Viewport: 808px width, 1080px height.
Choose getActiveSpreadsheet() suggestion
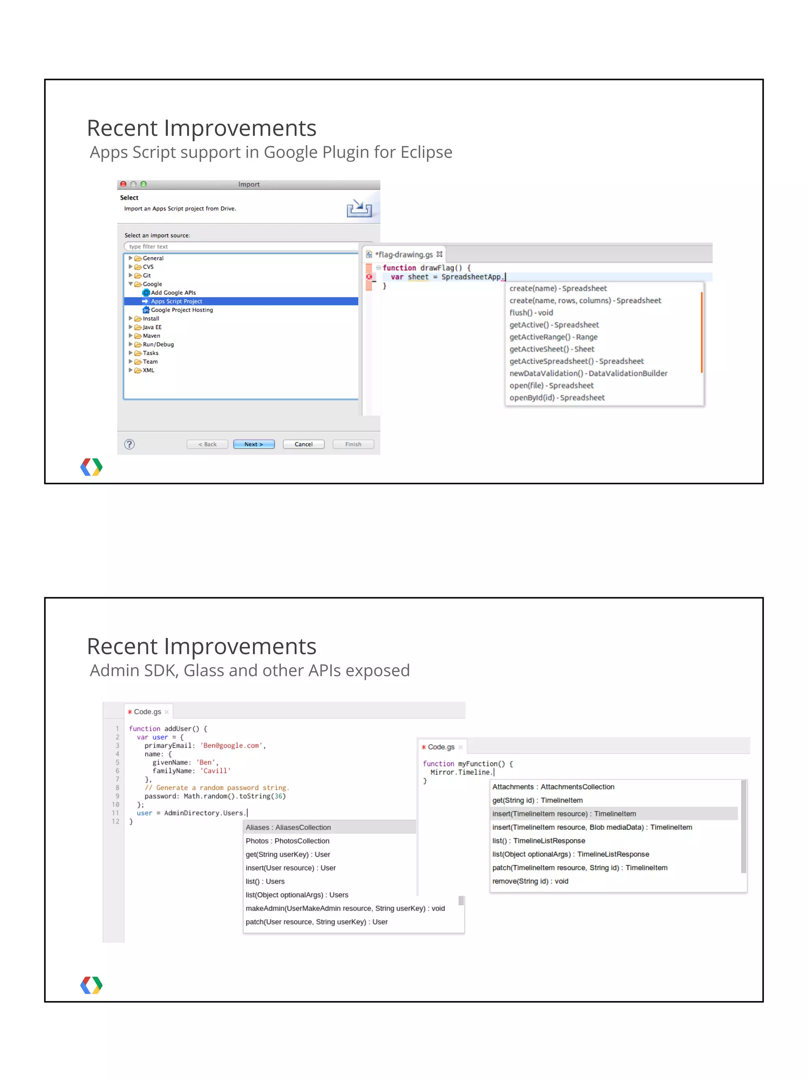click(576, 361)
